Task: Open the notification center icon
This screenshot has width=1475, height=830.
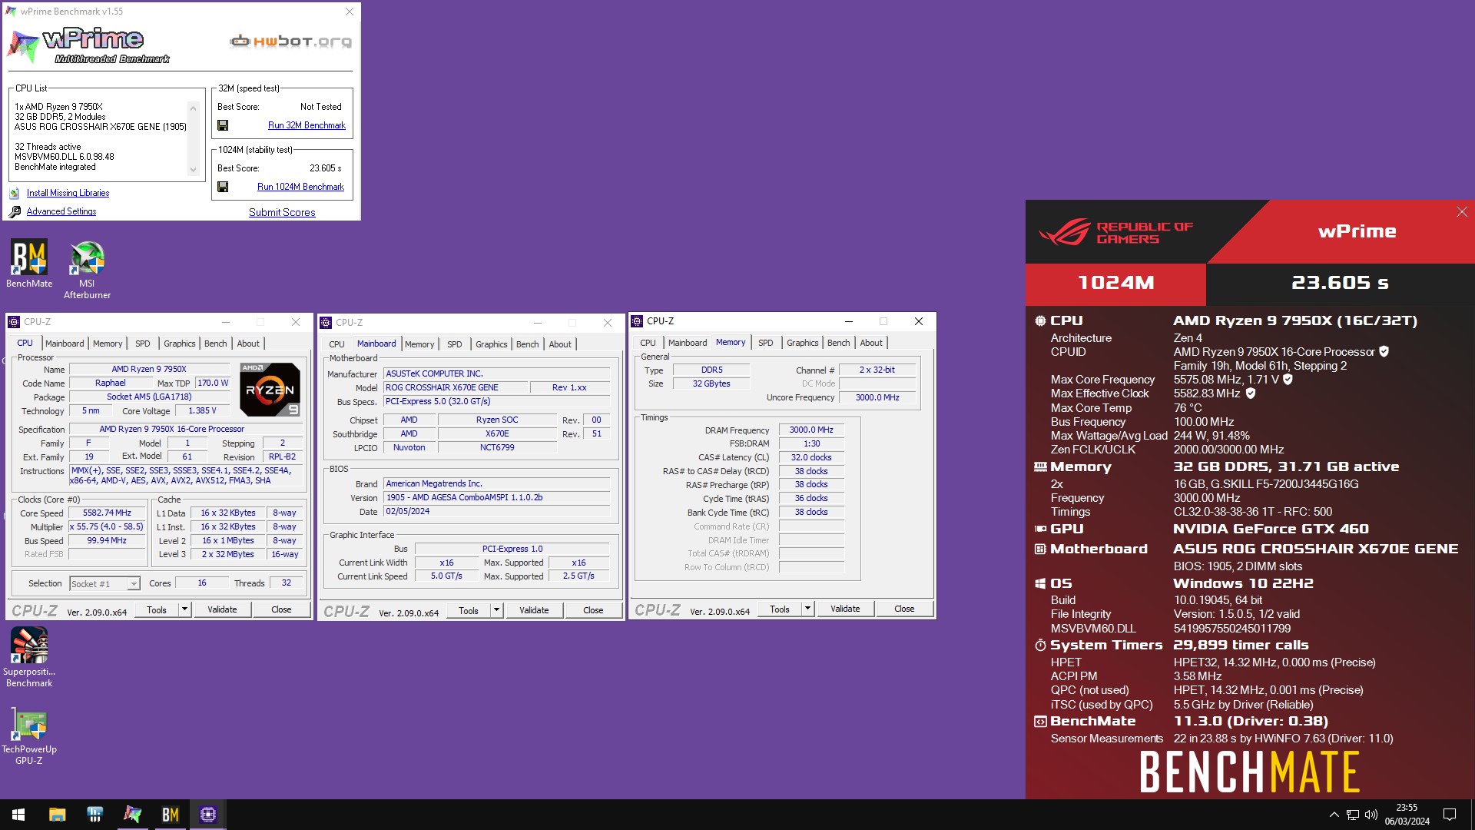Action: 1450,815
